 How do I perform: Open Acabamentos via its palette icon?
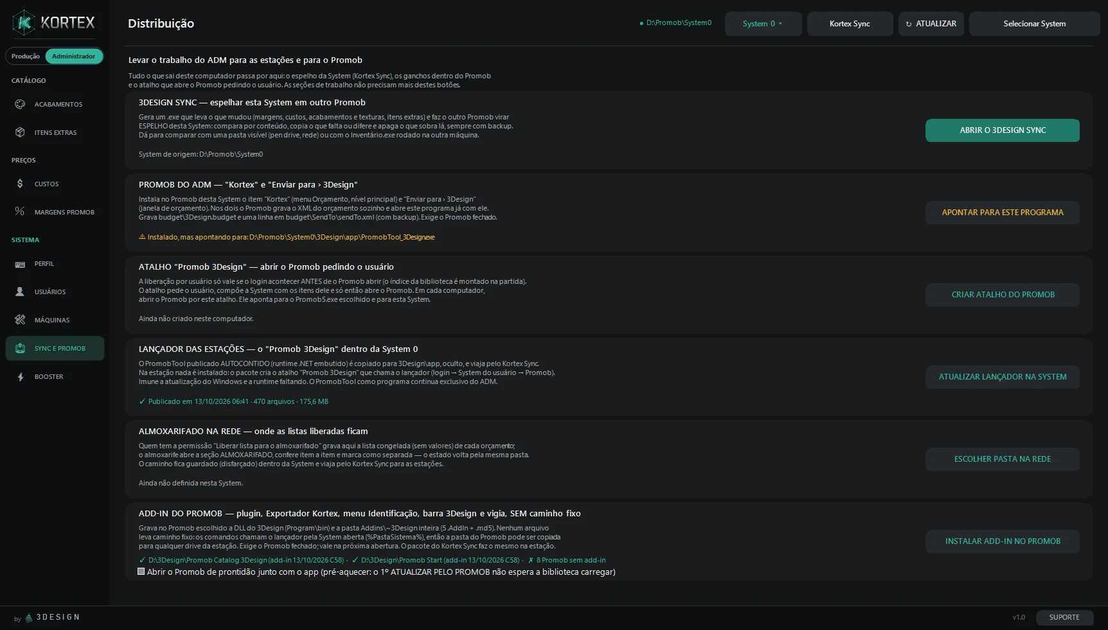tap(20, 104)
